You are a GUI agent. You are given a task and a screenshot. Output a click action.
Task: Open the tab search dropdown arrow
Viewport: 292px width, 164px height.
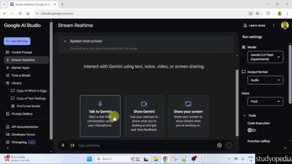4,4
